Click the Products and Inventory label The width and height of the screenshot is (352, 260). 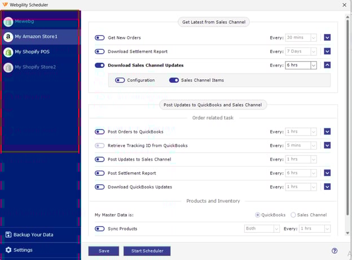[213, 201]
